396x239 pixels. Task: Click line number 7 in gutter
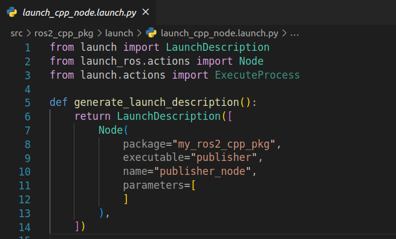click(28, 131)
